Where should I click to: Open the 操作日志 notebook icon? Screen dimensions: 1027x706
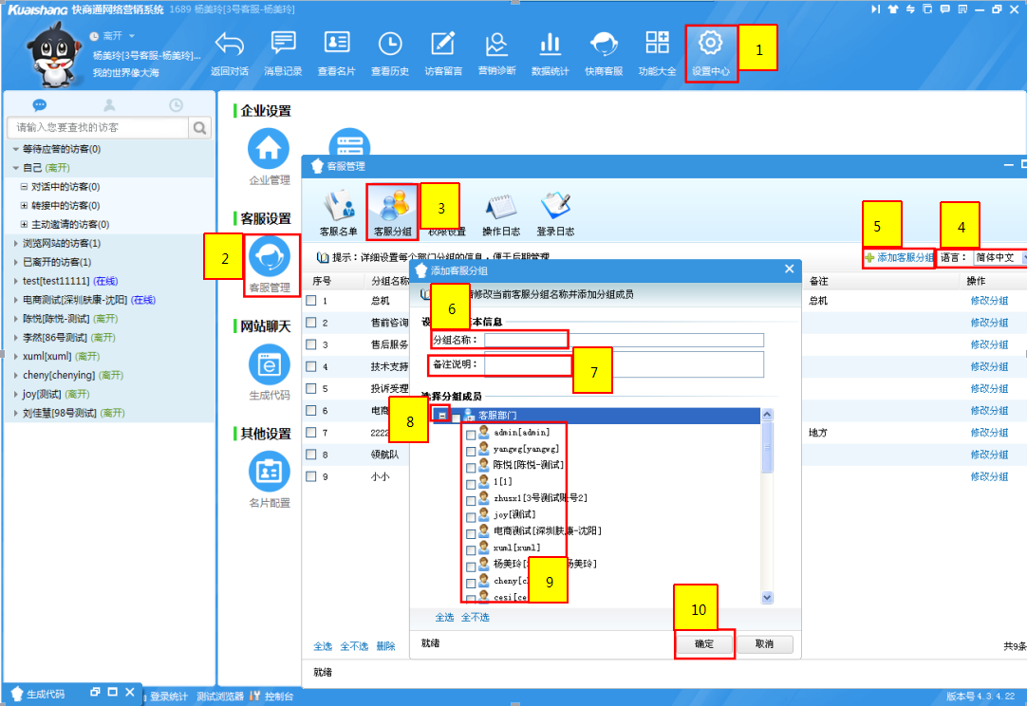(x=500, y=207)
